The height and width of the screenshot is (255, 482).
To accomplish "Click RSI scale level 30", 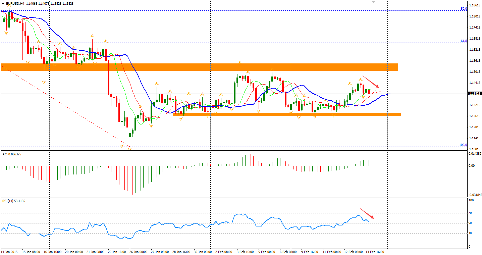I will point(470,233).
